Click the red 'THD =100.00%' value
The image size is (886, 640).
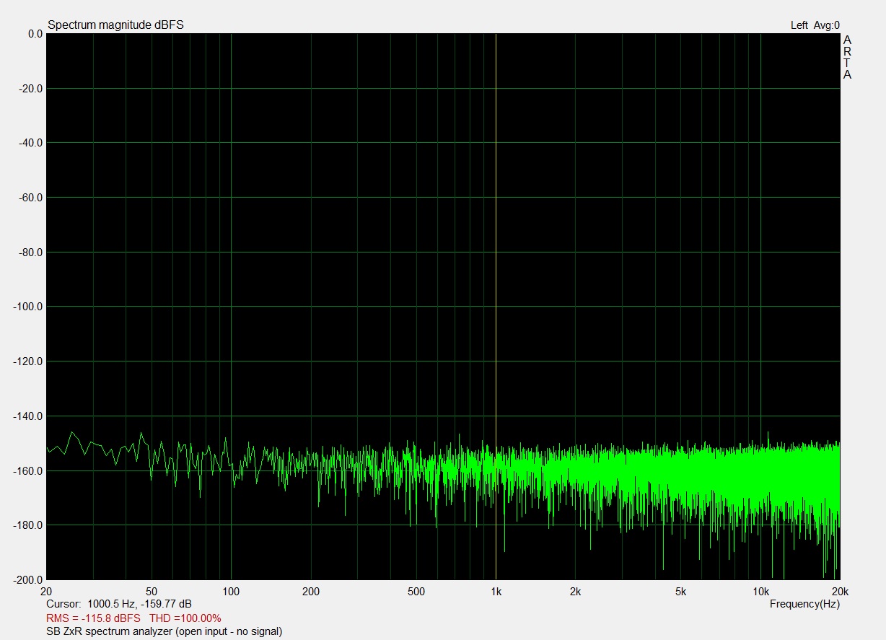pyautogui.click(x=185, y=618)
